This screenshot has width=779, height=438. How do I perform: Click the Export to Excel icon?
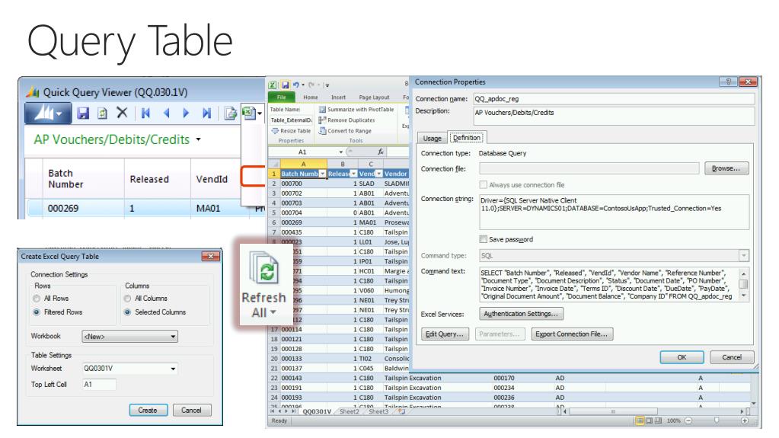248,113
